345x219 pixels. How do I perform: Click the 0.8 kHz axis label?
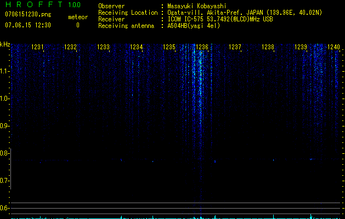4,153
